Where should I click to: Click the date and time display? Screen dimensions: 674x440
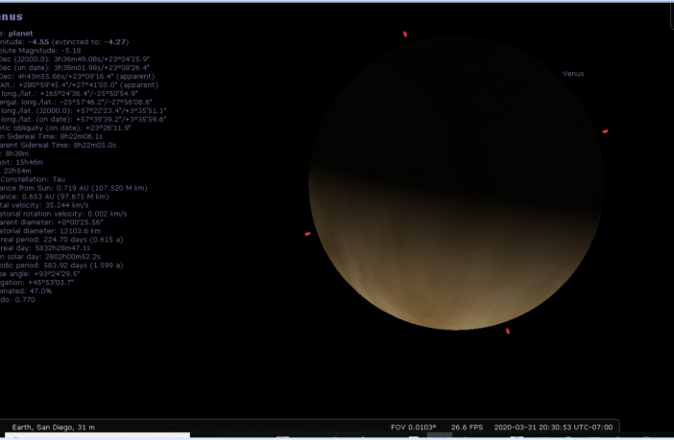(x=552, y=427)
